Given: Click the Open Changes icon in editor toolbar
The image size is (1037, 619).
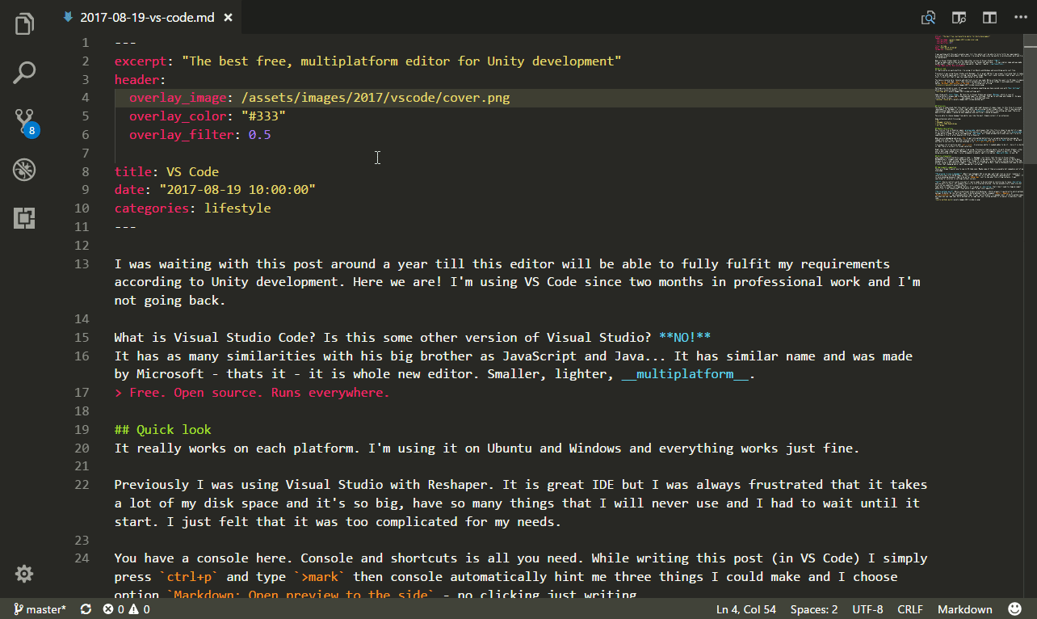Looking at the screenshot, I should pos(929,17).
